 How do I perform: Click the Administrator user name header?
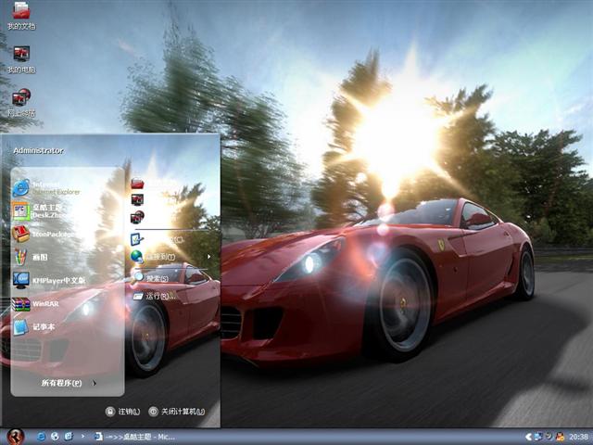coord(38,150)
